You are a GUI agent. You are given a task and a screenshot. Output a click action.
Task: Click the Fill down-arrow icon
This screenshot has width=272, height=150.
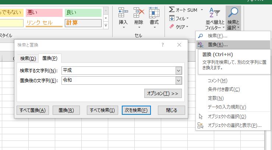(x=172, y=18)
